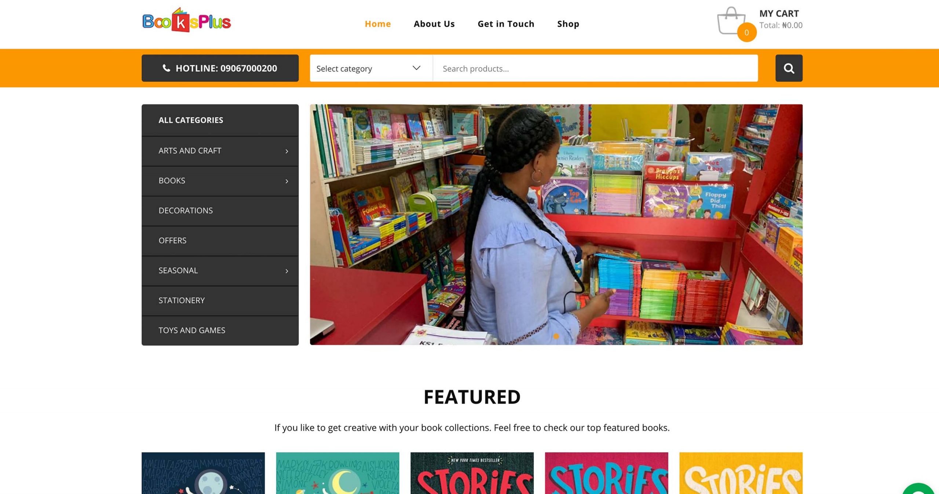Click the hotline phone icon

[166, 68]
